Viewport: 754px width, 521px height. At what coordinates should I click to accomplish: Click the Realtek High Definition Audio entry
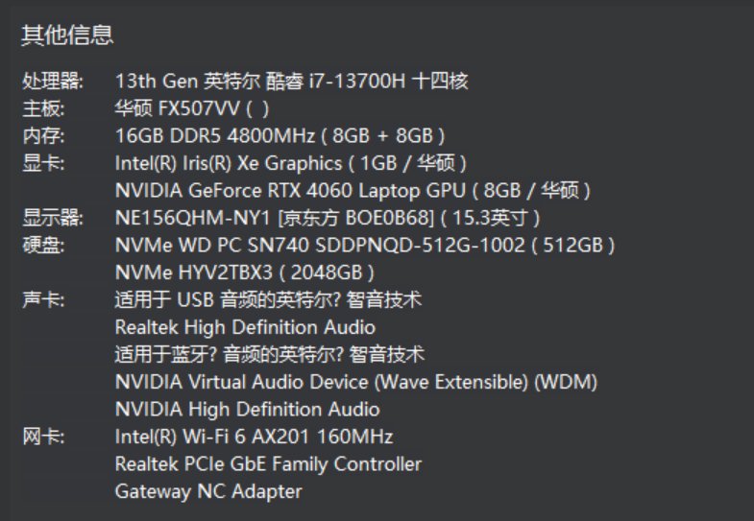(245, 327)
